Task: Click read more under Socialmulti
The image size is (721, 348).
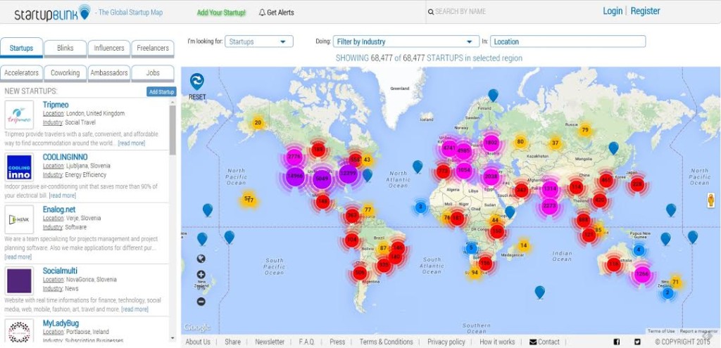Action: (134, 309)
